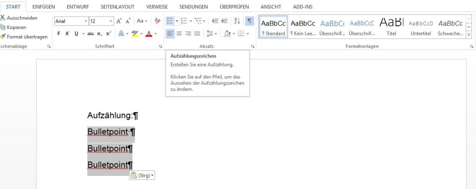476x189 pixels.
Task: Center-align text with the center alignment icon
Action: pos(179,33)
